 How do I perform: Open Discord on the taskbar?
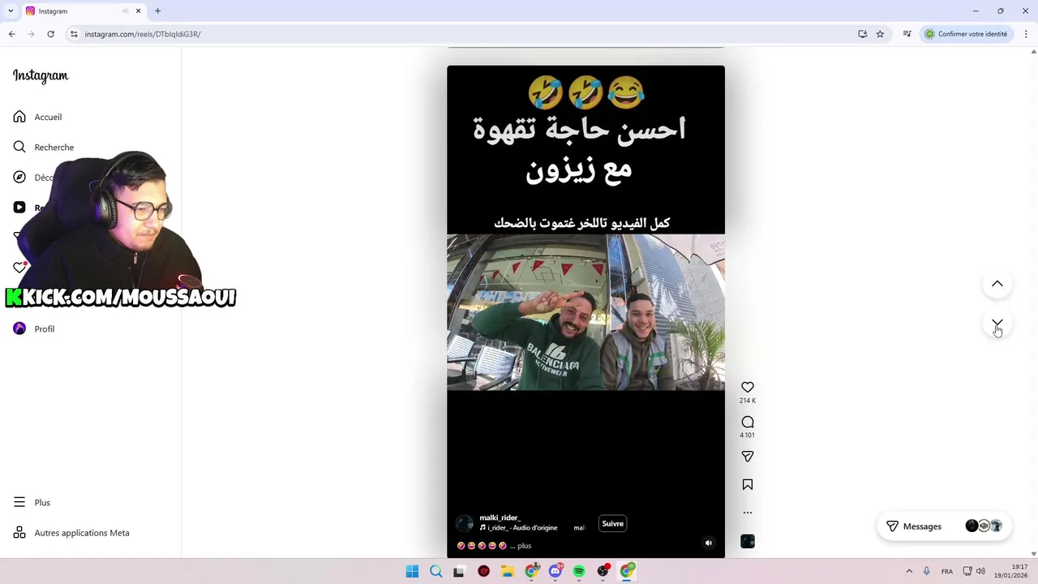pyautogui.click(x=555, y=571)
